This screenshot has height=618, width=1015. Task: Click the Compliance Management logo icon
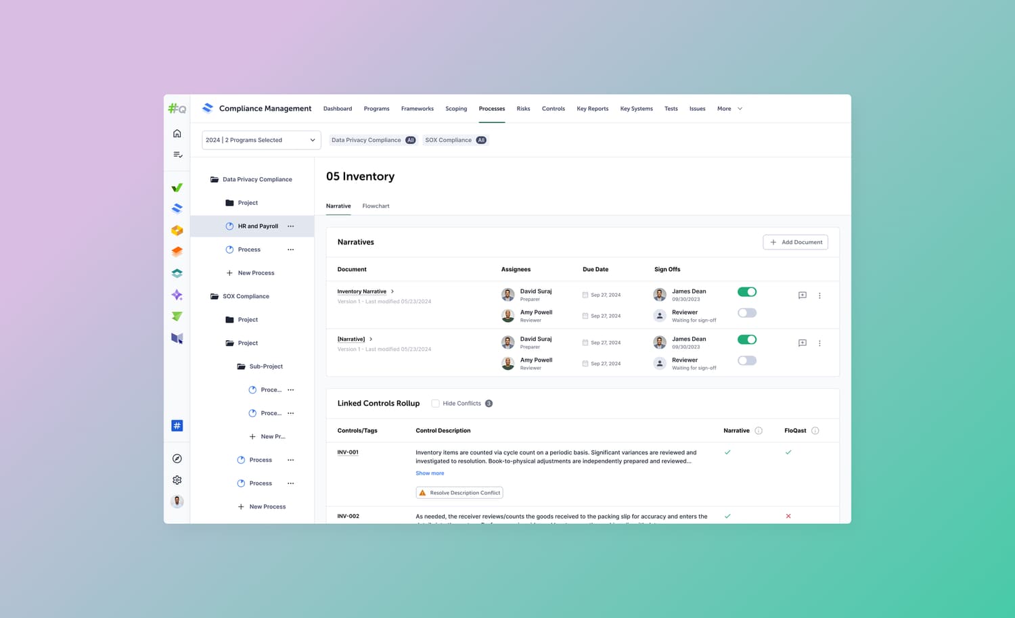(x=208, y=108)
